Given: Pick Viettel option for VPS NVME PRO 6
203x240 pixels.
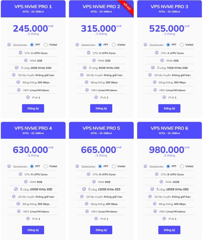Looking at the screenshot, I should click(182, 166).
